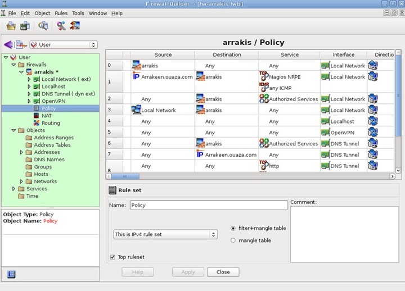Screen dimensions: 405x291
Task: Collapse the arrakis firewall node
Action: pyautogui.click(x=21, y=72)
